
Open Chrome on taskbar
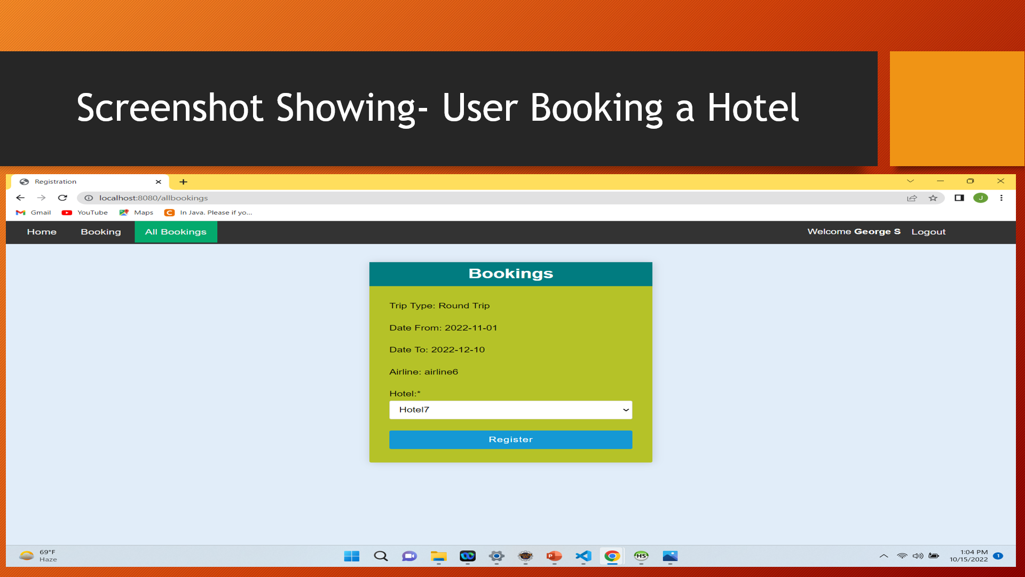pyautogui.click(x=612, y=556)
